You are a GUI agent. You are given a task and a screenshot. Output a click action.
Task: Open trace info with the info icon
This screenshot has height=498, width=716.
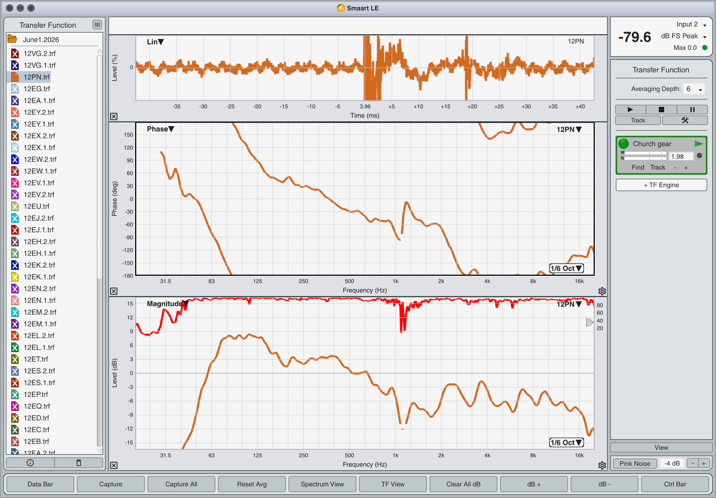click(30, 463)
